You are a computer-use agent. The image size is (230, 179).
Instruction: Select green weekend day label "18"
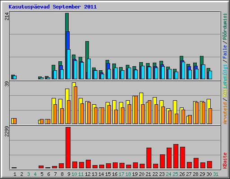pos(128,174)
